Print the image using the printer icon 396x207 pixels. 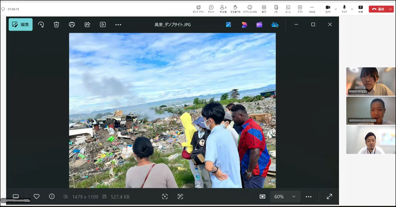coord(72,25)
